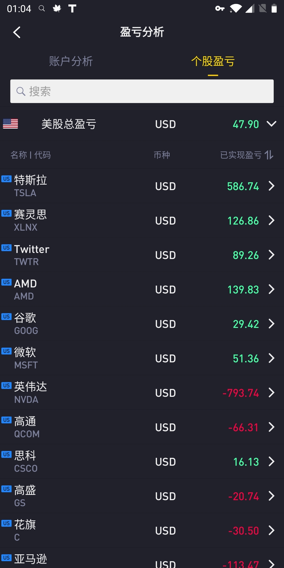Click the chevron on Goldman Sachs row
This screenshot has width=284, height=568.
[272, 496]
